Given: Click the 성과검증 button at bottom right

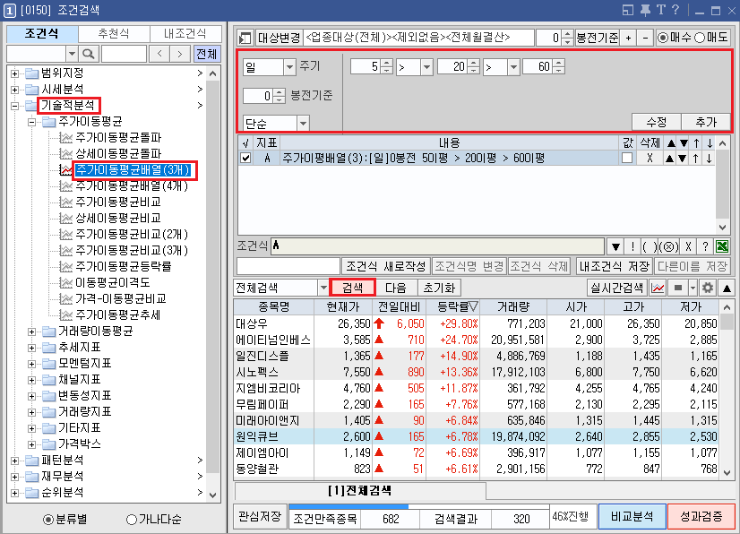Looking at the screenshot, I should (701, 516).
